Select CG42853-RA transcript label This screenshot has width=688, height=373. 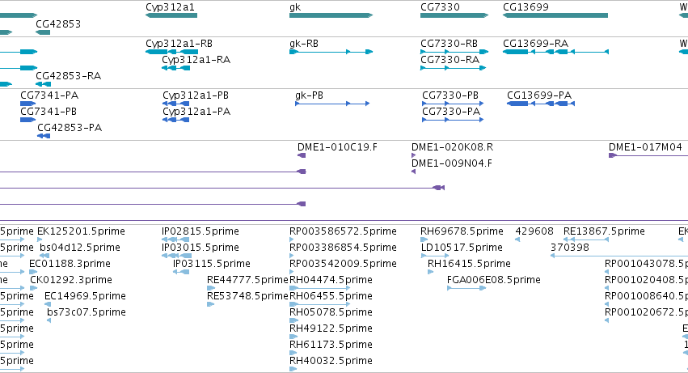pos(68,76)
